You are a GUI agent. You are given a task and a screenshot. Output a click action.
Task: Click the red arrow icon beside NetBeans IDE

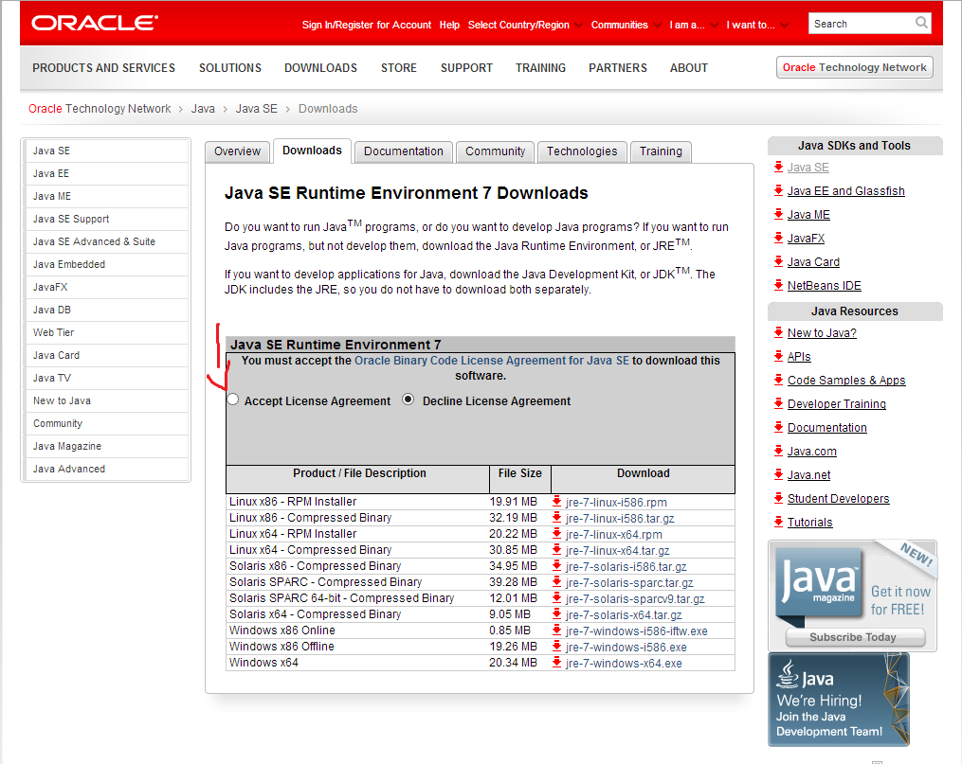coord(778,285)
